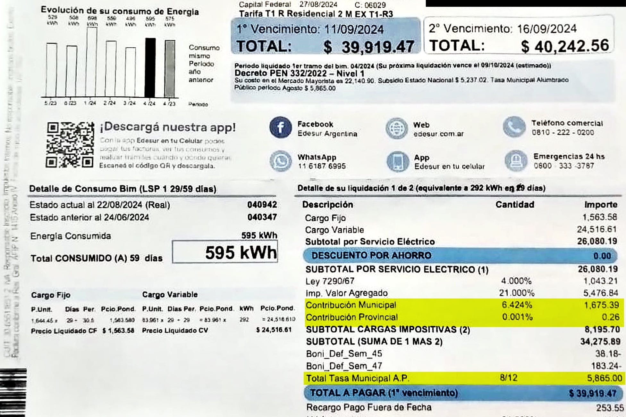This screenshot has height=417, width=626.
Task: Click the 1° Vencimiento blue total box
Action: click(x=325, y=36)
